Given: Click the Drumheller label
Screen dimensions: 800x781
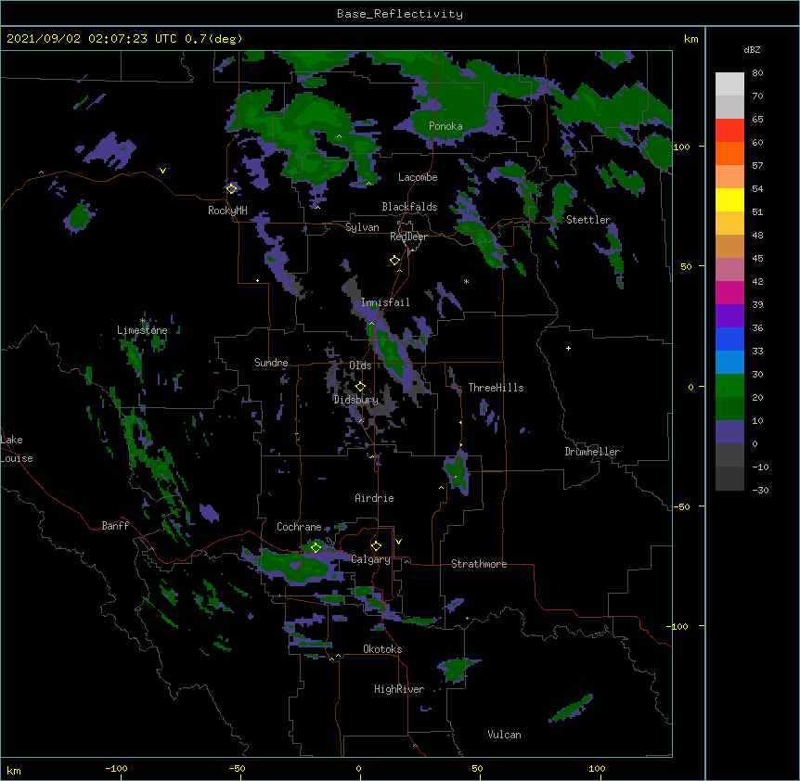Looking at the screenshot, I should pos(592,452).
